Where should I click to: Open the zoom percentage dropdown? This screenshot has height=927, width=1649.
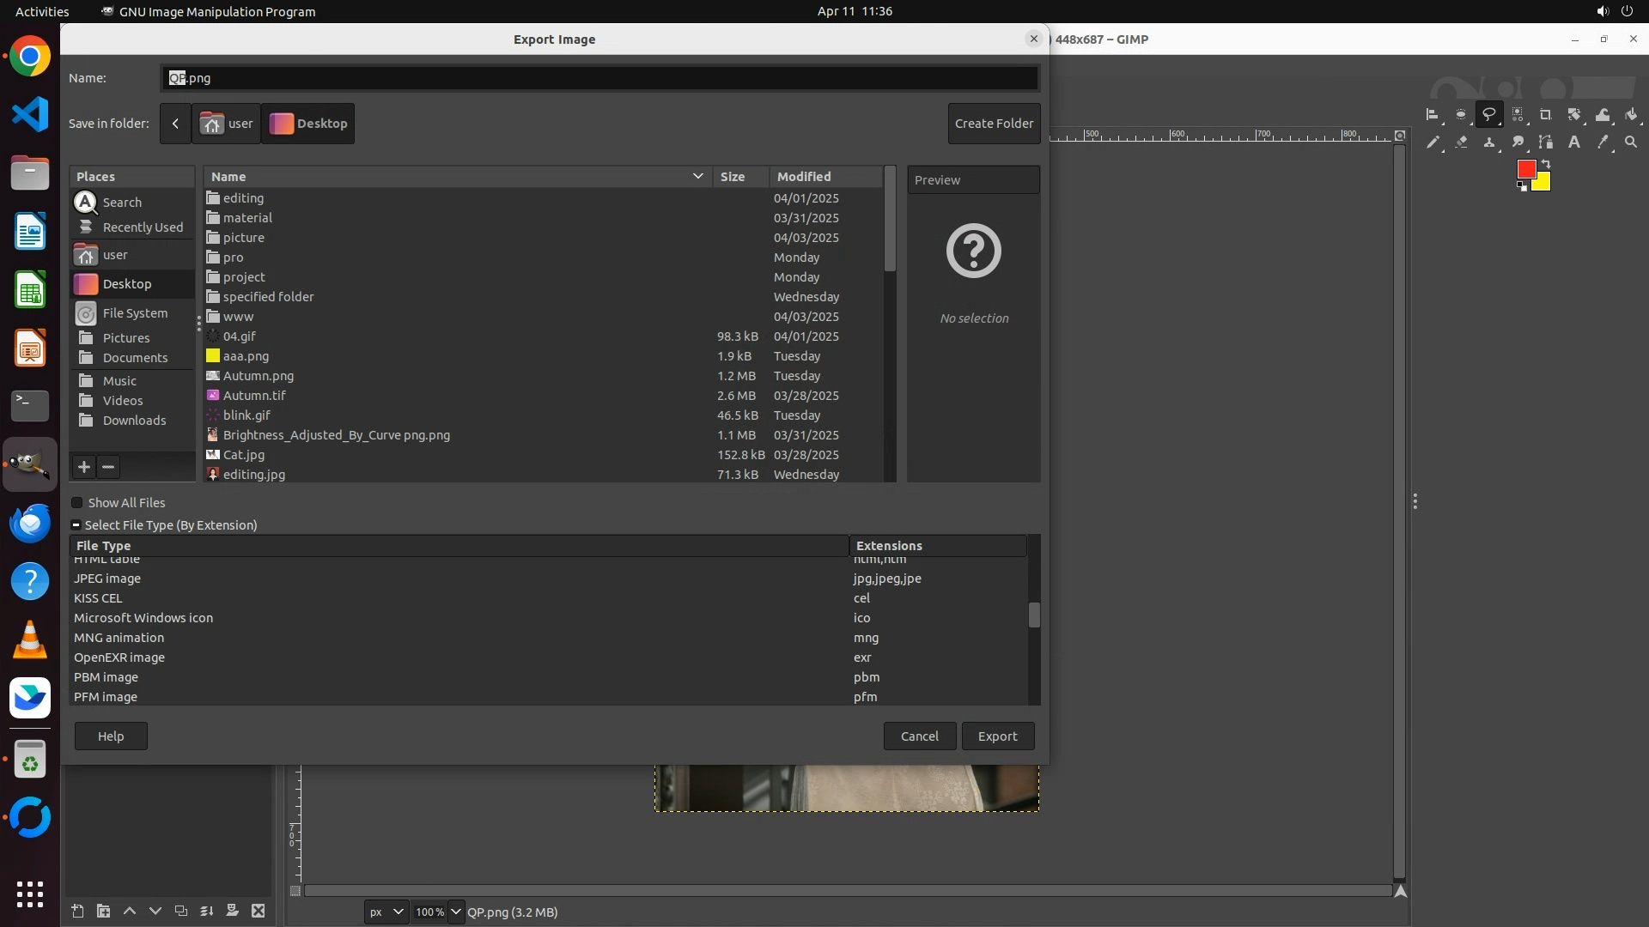(x=455, y=912)
